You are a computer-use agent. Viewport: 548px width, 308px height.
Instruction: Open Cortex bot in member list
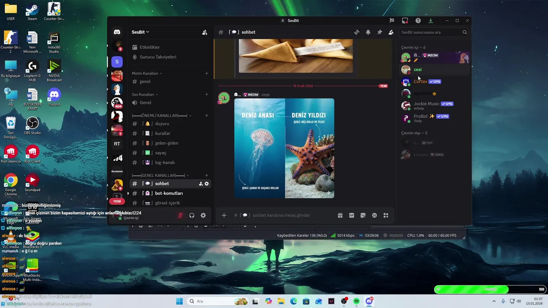pyautogui.click(x=434, y=81)
